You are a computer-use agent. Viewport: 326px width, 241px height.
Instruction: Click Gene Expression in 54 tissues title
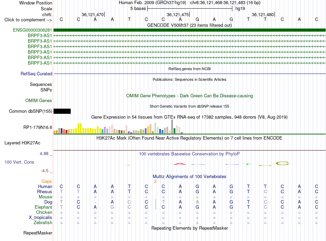pos(189,117)
